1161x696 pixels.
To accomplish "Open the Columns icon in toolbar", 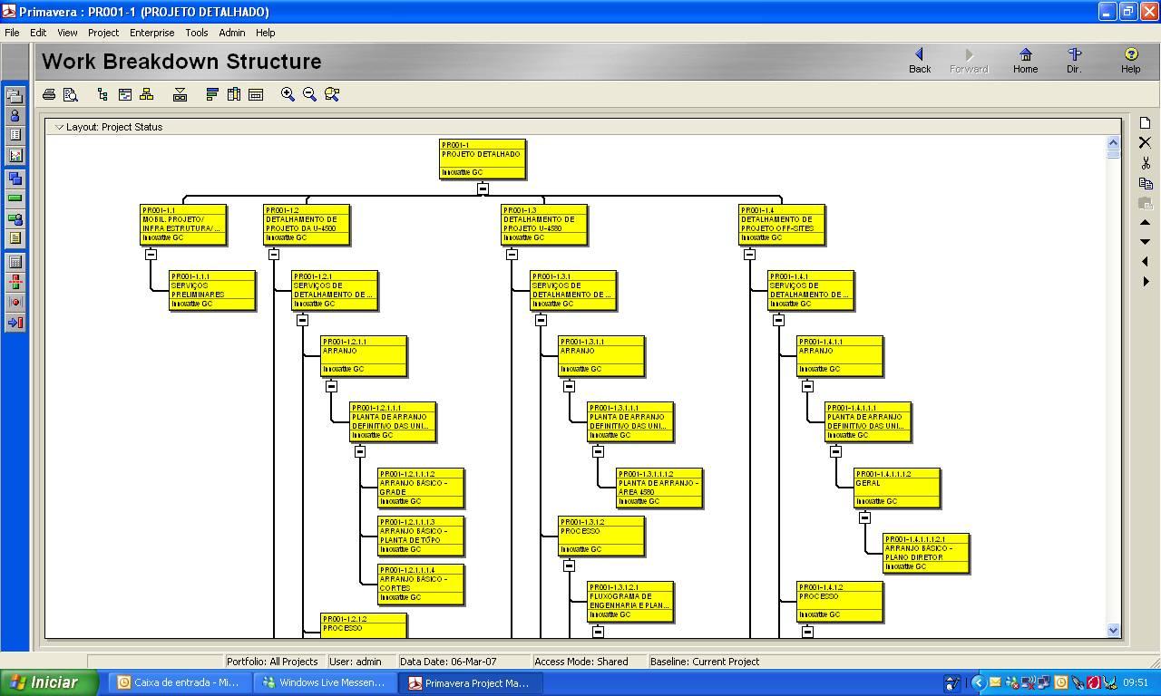I will point(234,94).
